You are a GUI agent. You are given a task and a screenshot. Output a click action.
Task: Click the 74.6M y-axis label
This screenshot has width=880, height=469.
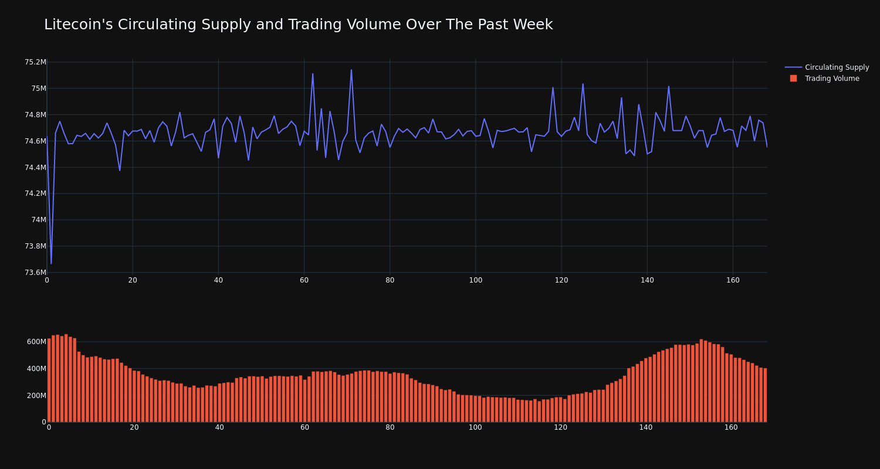pyautogui.click(x=35, y=141)
